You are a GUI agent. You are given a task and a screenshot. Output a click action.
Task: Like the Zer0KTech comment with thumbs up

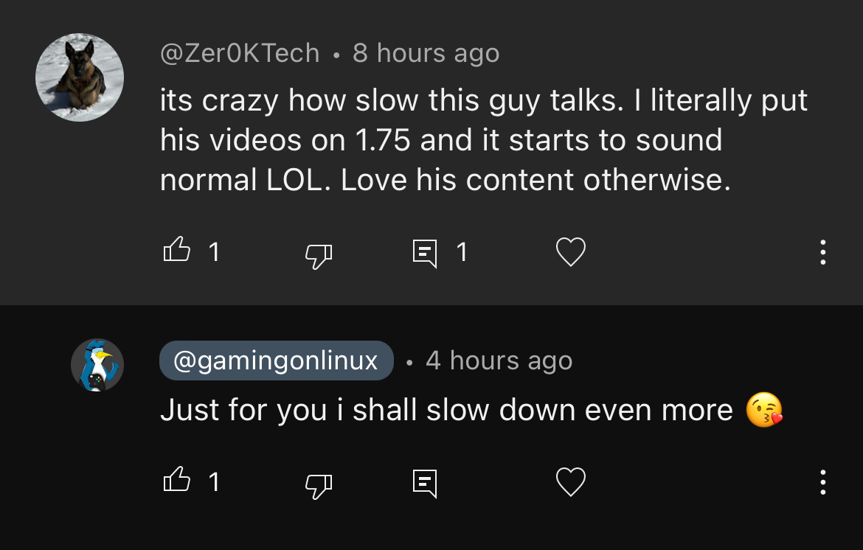point(176,251)
